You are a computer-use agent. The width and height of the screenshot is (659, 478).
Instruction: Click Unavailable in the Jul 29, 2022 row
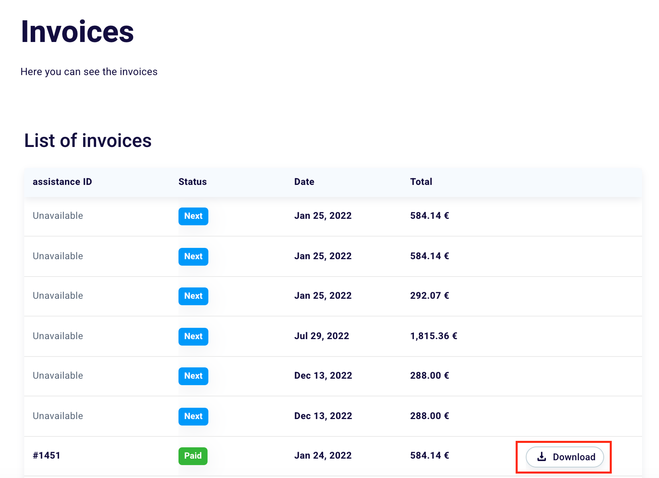pos(58,336)
